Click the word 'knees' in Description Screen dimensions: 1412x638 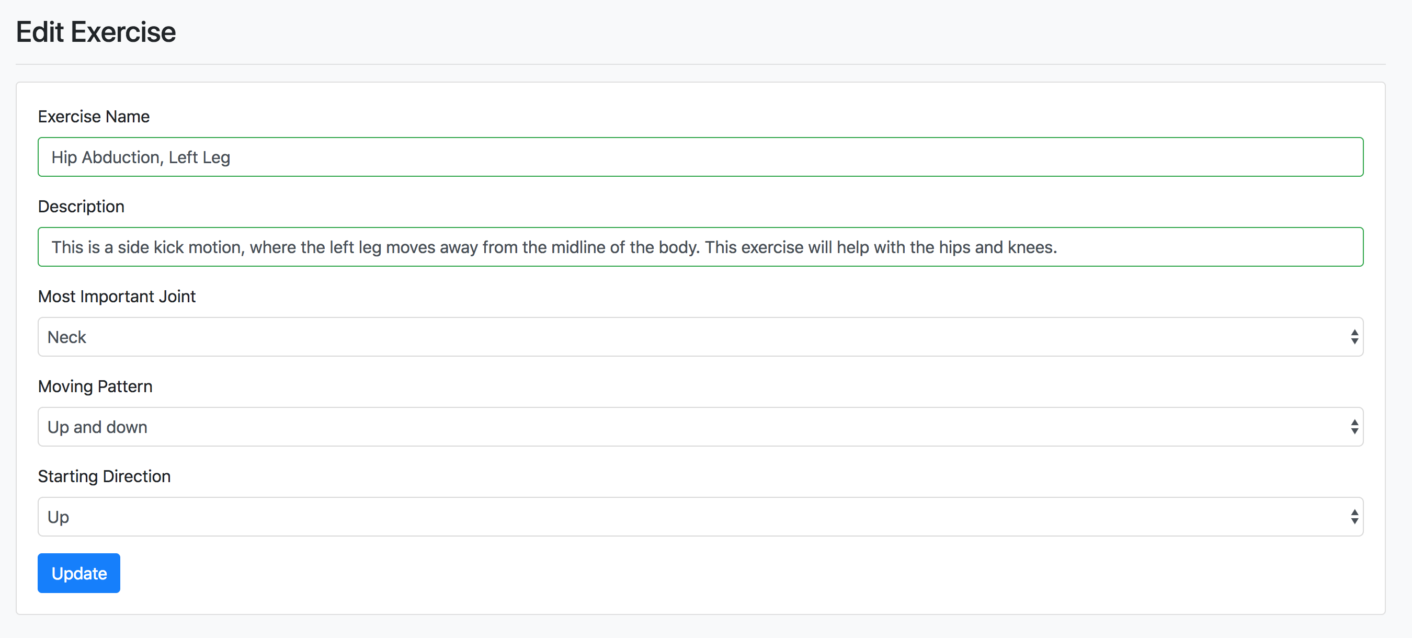[1029, 247]
